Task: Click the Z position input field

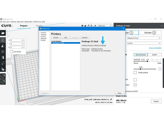Action: 17,47
